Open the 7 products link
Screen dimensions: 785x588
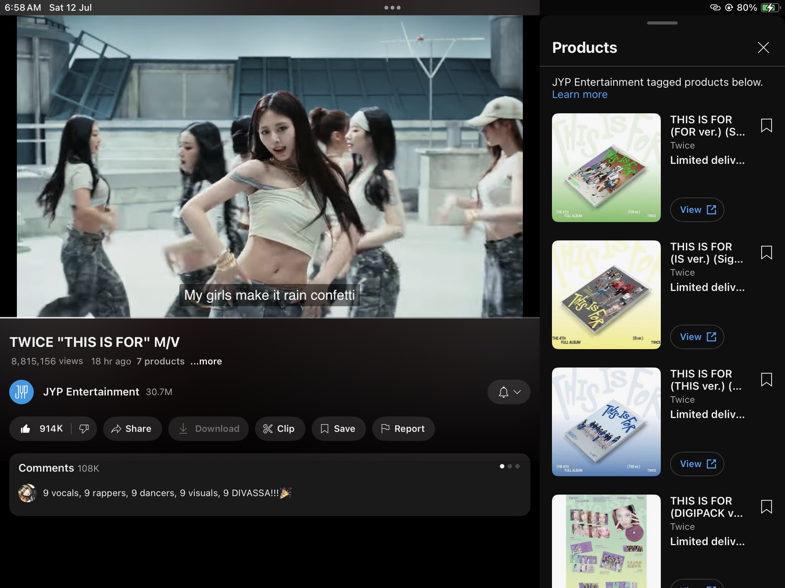pos(161,361)
